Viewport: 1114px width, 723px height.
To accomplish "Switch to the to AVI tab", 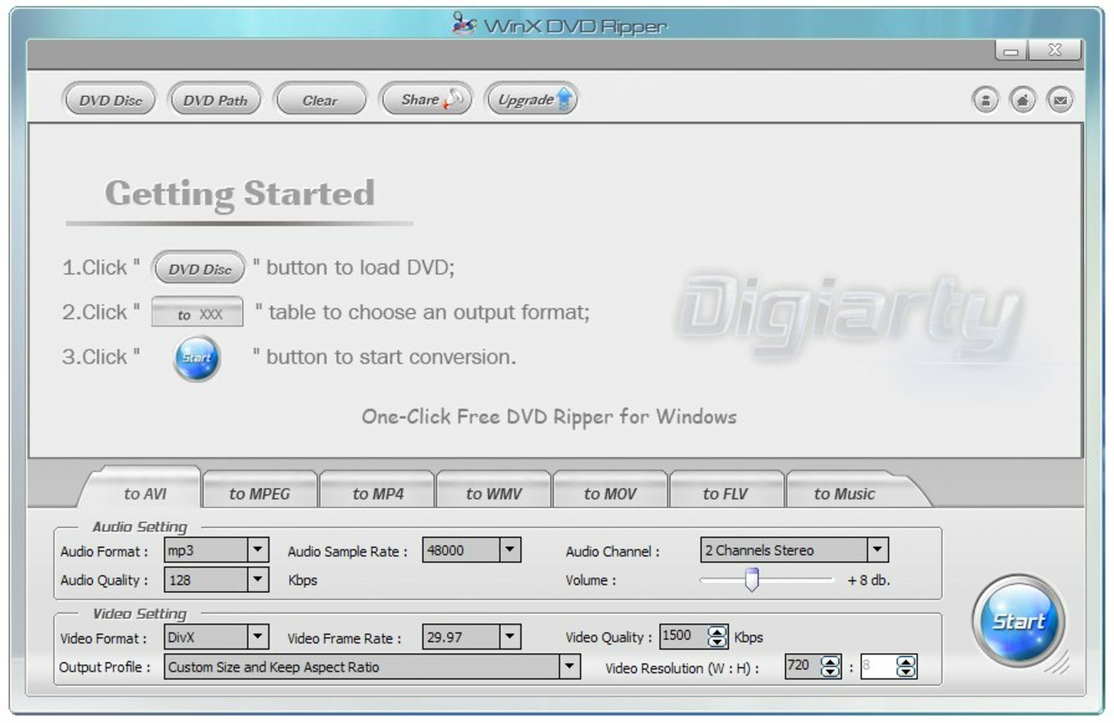I will click(x=145, y=493).
